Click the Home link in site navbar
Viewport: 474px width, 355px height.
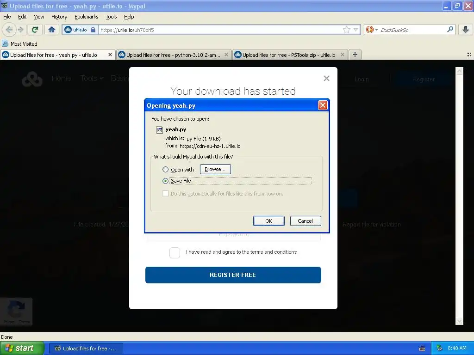click(61, 79)
